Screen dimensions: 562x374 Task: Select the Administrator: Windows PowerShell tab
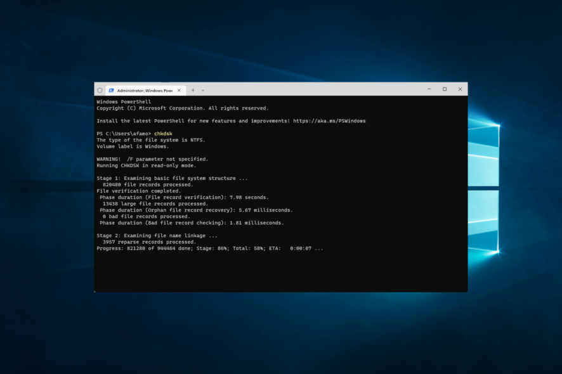145,90
